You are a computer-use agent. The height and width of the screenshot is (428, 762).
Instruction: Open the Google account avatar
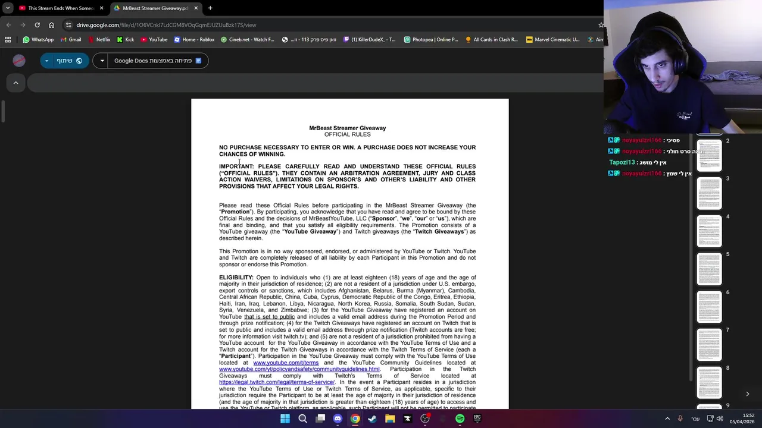coord(19,61)
